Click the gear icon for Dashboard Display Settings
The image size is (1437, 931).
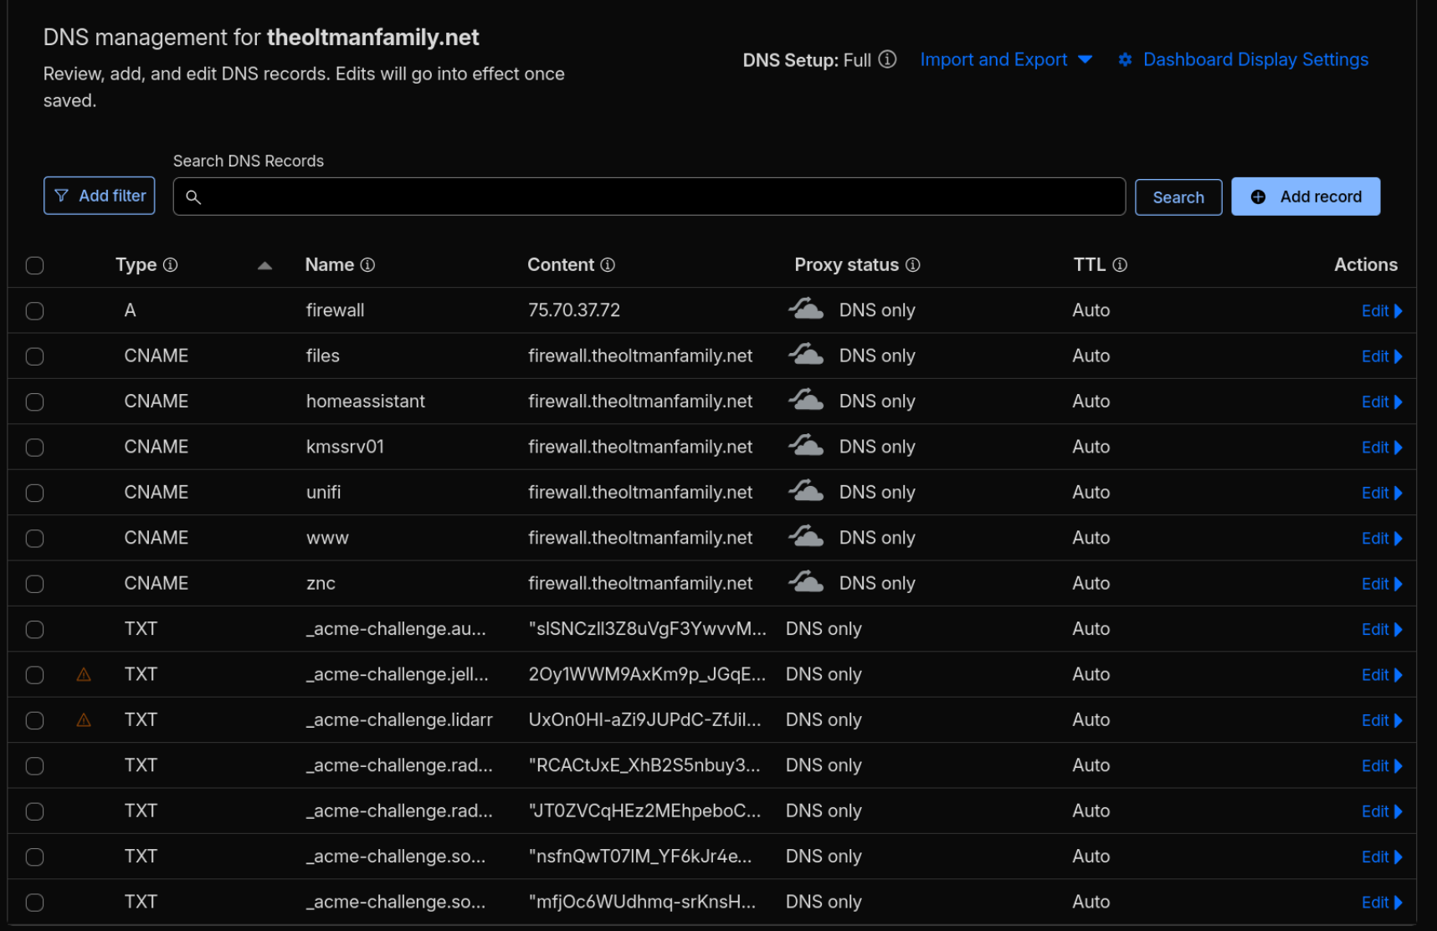pos(1126,59)
